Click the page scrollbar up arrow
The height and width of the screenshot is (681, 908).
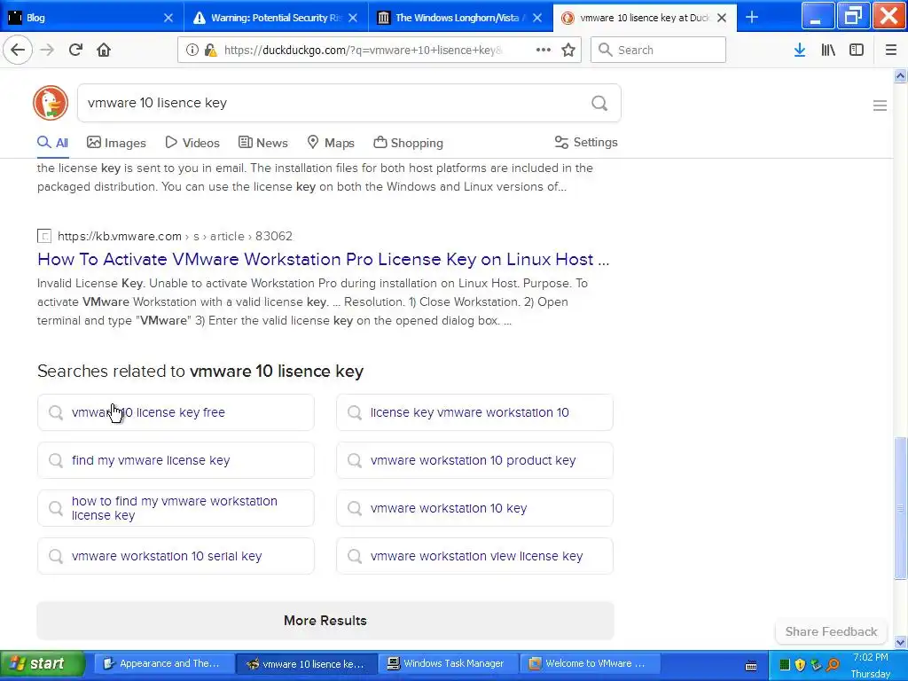(x=901, y=76)
